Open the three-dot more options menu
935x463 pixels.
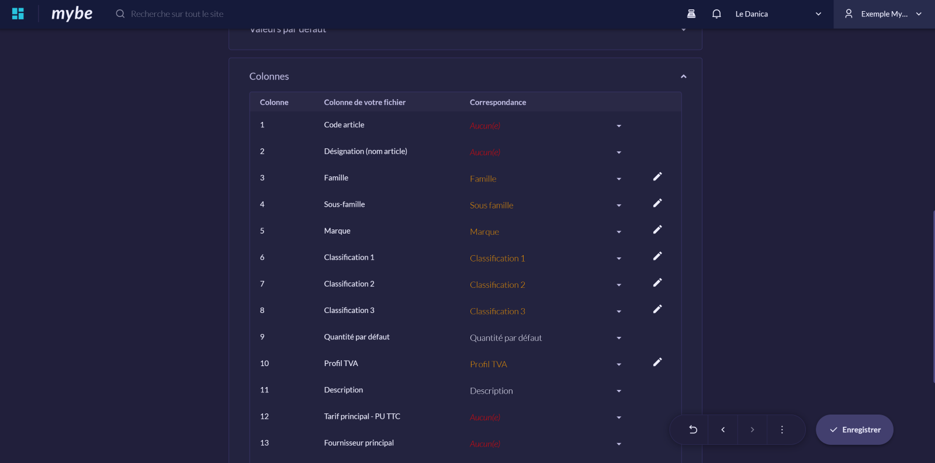[782, 430]
